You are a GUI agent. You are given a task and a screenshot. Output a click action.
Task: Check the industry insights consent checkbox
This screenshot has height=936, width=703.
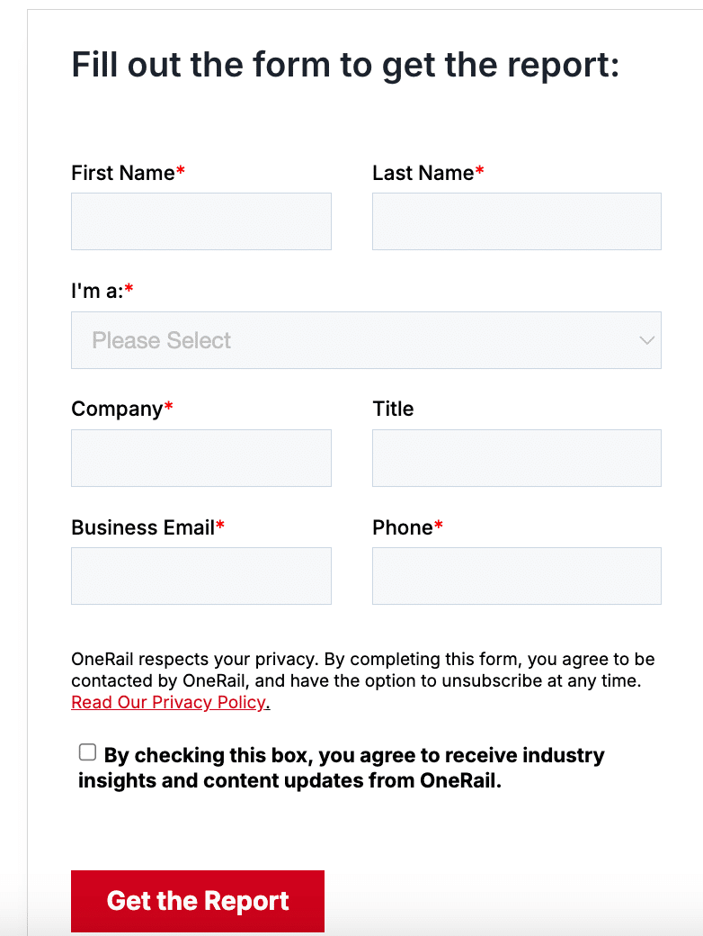tap(86, 751)
